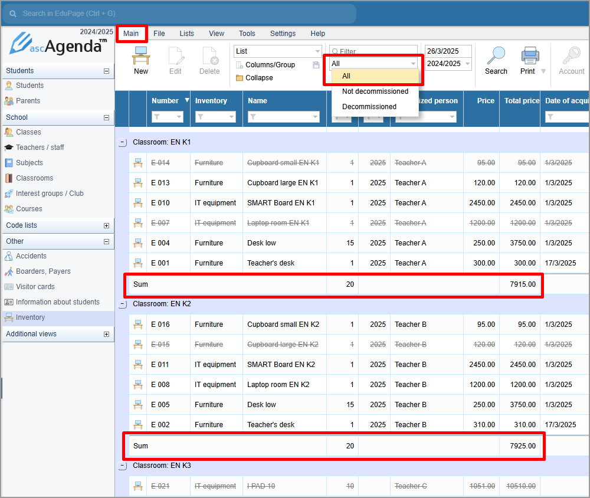Click the save view floppy disk icon
Image resolution: width=590 pixels, height=498 pixels.
[316, 65]
